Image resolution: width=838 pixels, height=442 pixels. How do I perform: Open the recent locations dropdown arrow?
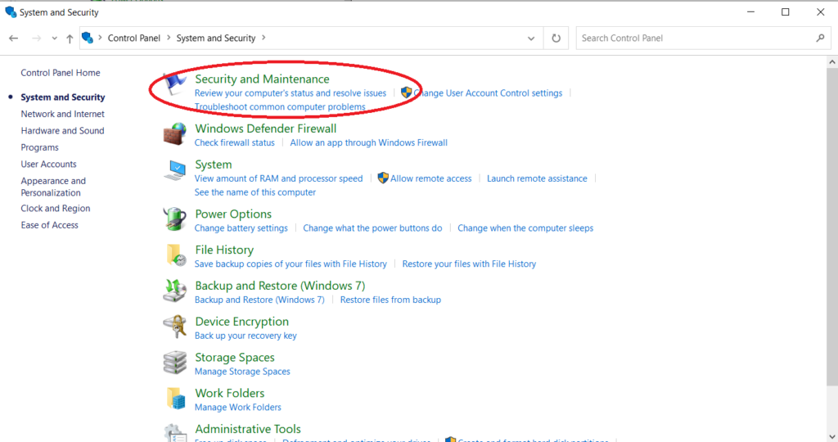[54, 38]
